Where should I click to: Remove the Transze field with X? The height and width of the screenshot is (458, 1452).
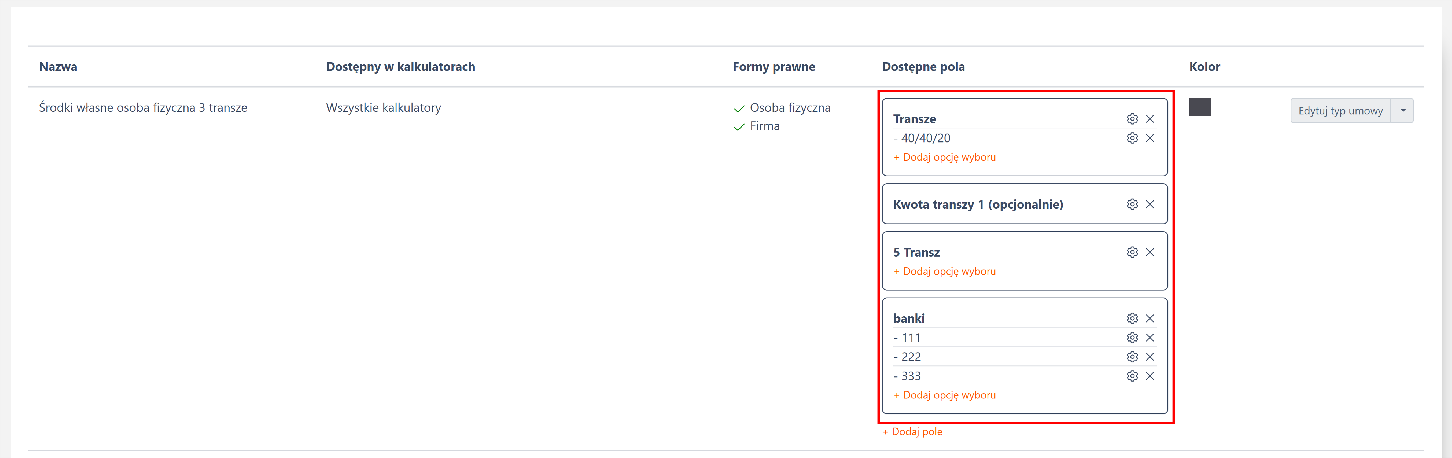pyautogui.click(x=1150, y=119)
